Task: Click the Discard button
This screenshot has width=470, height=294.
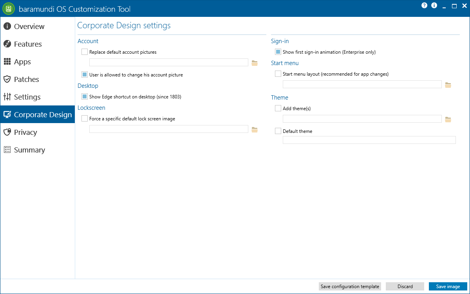Action: [405, 287]
